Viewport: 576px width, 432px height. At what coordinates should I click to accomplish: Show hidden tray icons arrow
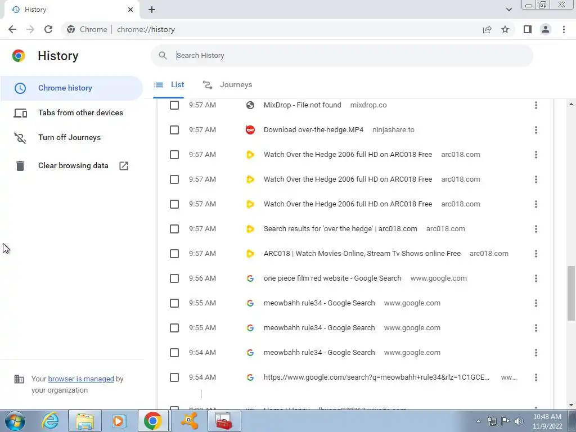click(x=478, y=421)
